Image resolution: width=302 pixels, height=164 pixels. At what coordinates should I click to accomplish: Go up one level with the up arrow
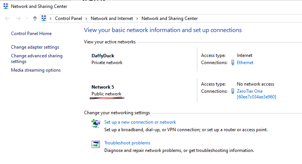click(35, 18)
